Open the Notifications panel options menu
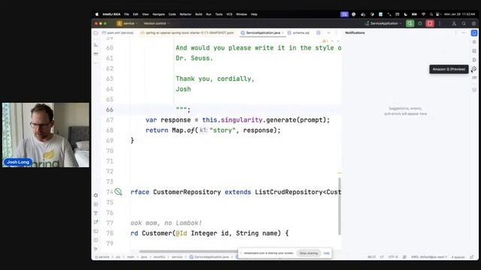Screen dimensions: 481x270 [x=455, y=33]
